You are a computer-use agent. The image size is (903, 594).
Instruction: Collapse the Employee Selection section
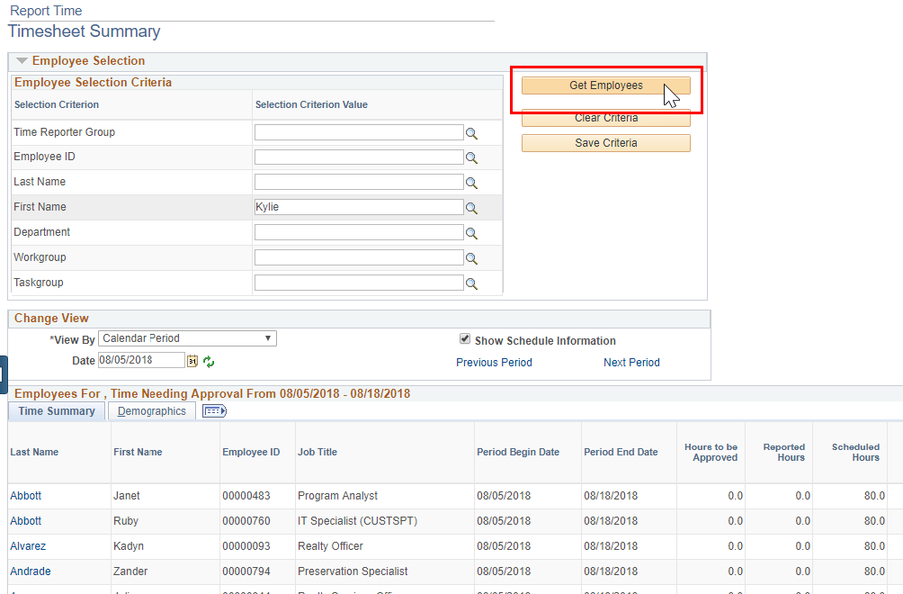(20, 60)
